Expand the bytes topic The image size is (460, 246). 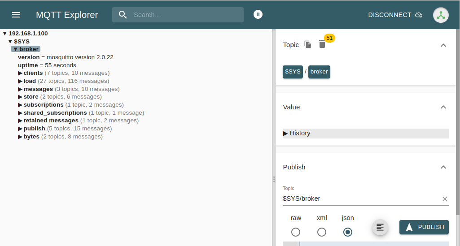coord(20,137)
